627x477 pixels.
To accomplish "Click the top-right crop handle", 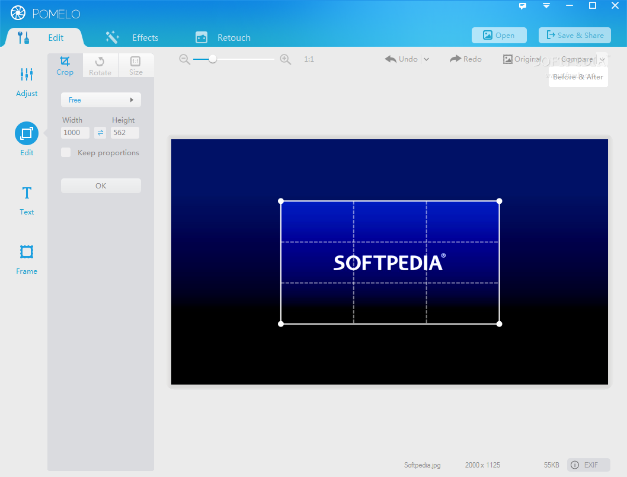I will (x=499, y=201).
